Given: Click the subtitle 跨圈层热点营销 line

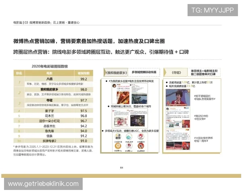Looking at the screenshot, I should coord(101,52).
